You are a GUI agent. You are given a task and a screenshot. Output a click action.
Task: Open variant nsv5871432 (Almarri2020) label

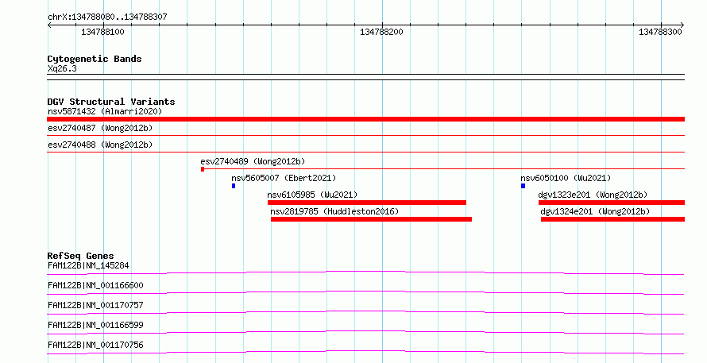point(105,111)
